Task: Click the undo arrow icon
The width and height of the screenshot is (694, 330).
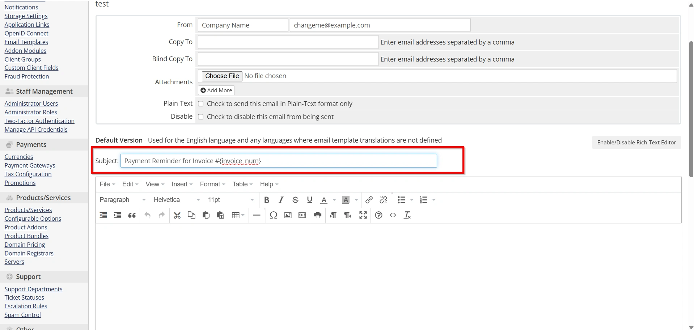Action: coord(148,215)
